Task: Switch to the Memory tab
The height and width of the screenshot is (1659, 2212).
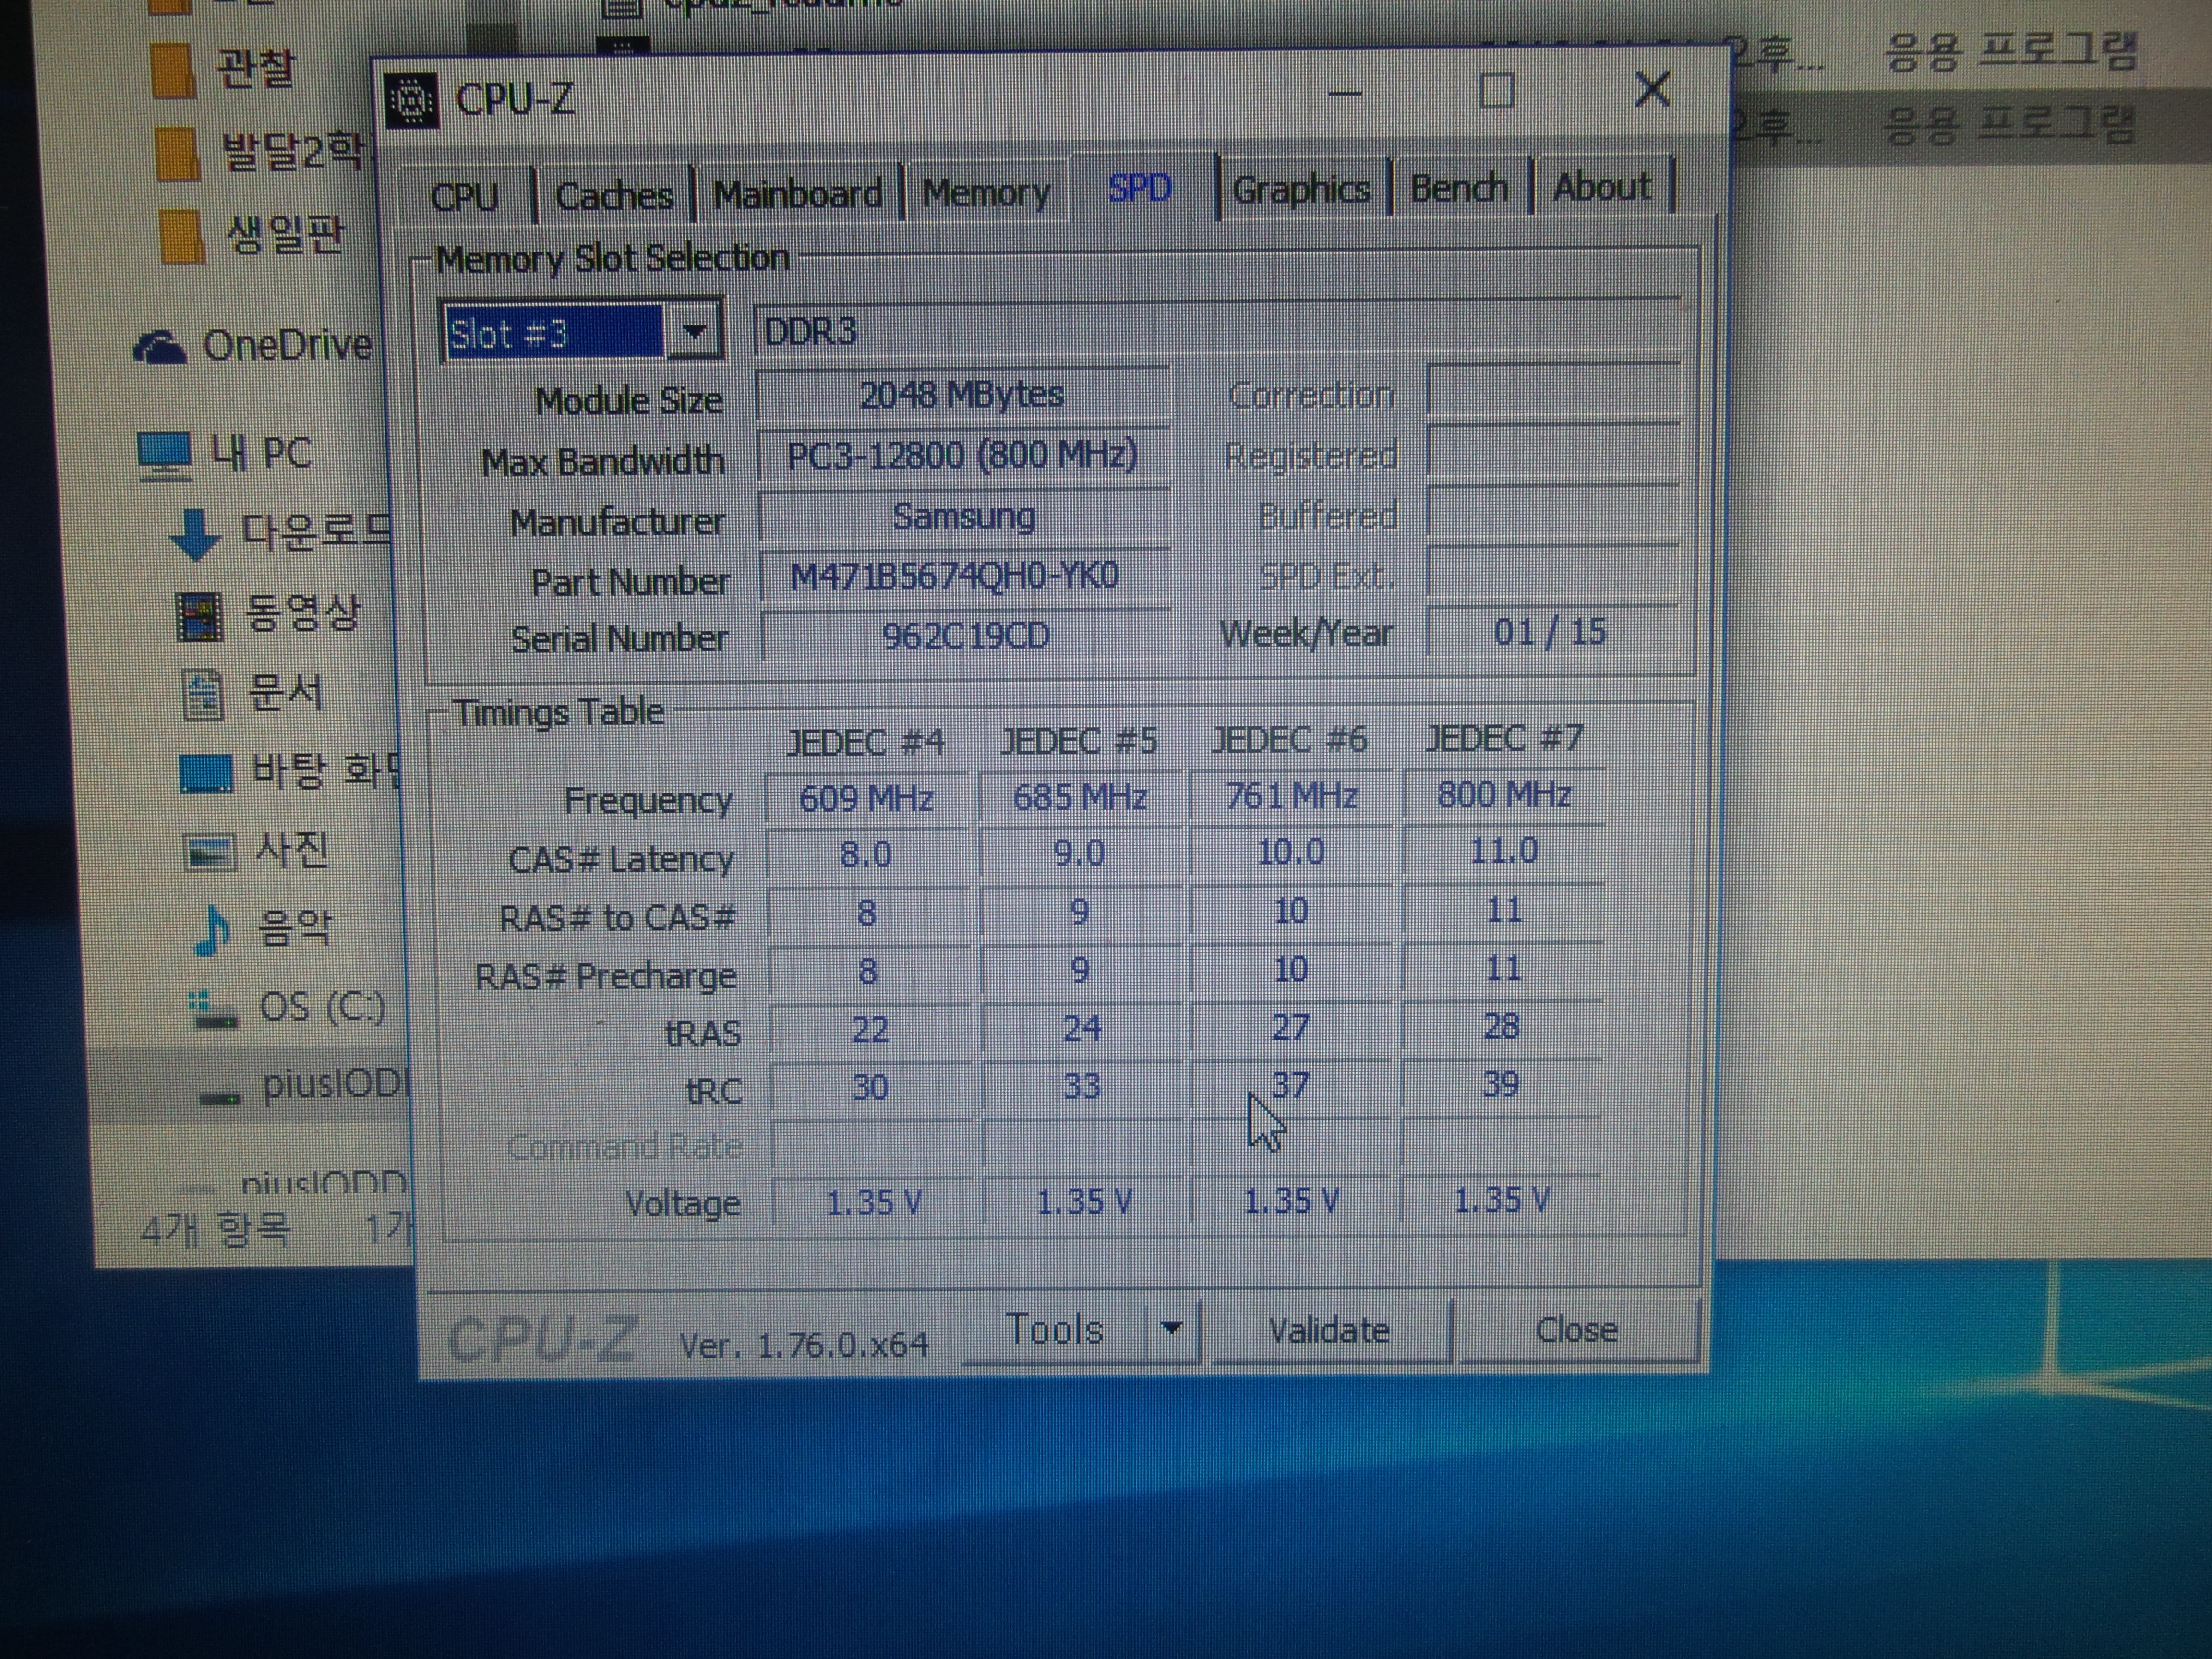Action: coord(986,192)
